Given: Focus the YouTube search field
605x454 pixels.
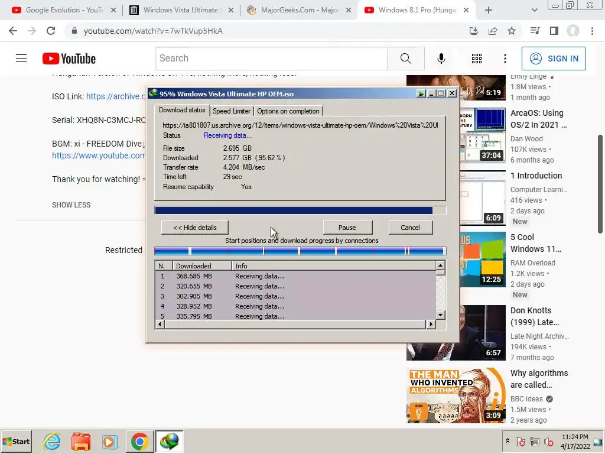Looking at the screenshot, I should pyautogui.click(x=272, y=59).
